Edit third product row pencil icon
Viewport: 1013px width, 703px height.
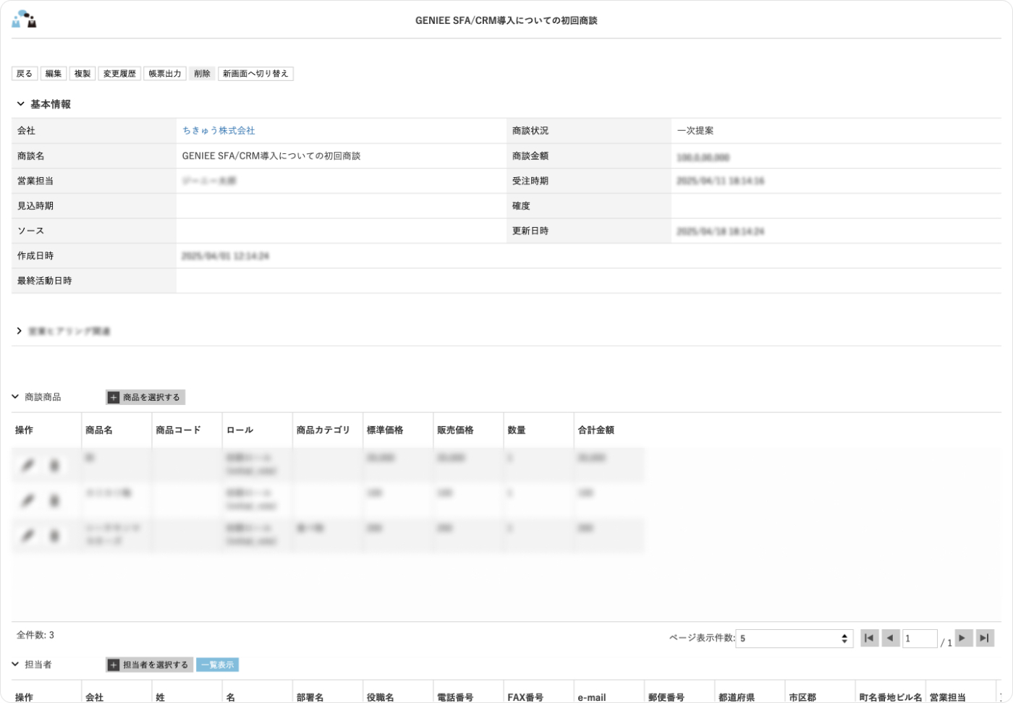point(28,536)
